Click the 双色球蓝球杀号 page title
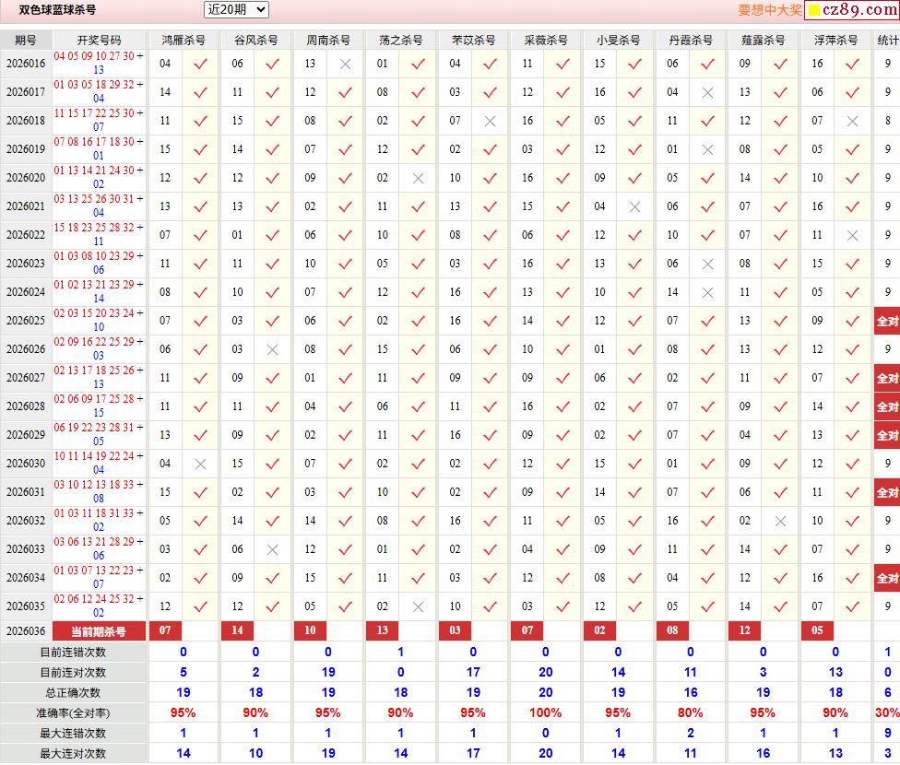900x765 pixels. 57,11
